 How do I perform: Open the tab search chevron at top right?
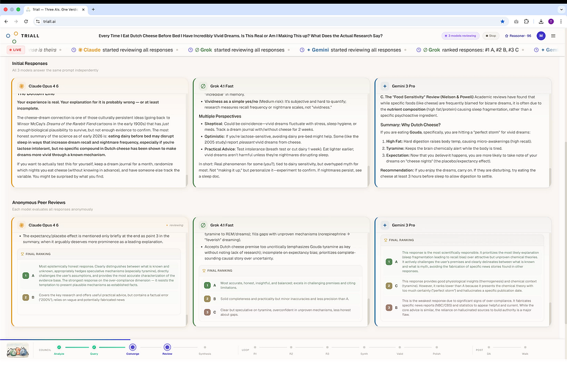tap(562, 9)
